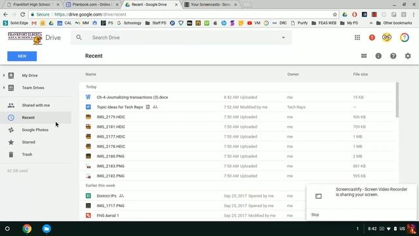Click the Sheets icon of District IPs
Screen dimensions: 419x236
tap(88, 196)
